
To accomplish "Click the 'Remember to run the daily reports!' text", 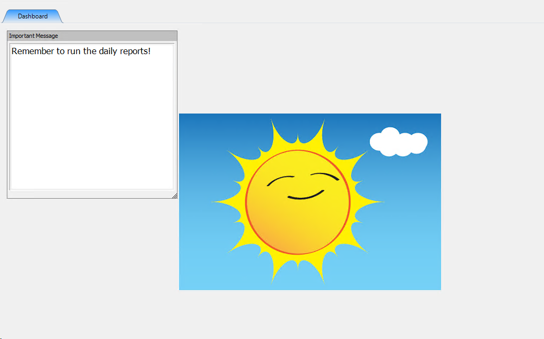I will (81, 52).
